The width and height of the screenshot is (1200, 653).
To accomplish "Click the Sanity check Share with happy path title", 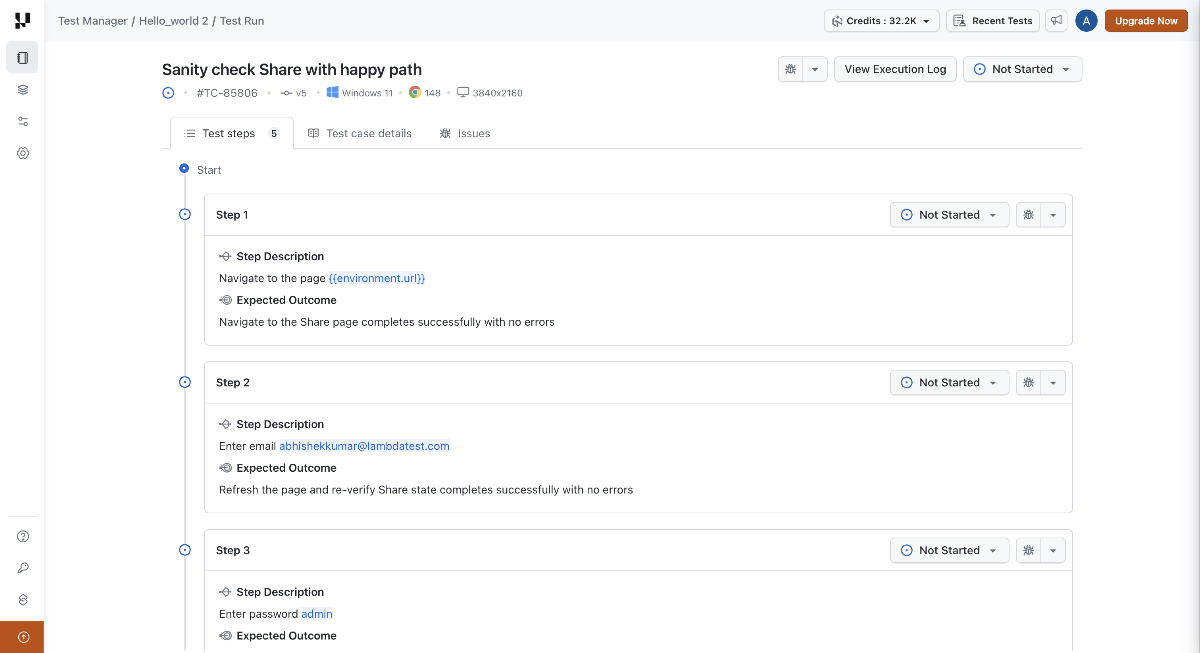I will pos(292,69).
